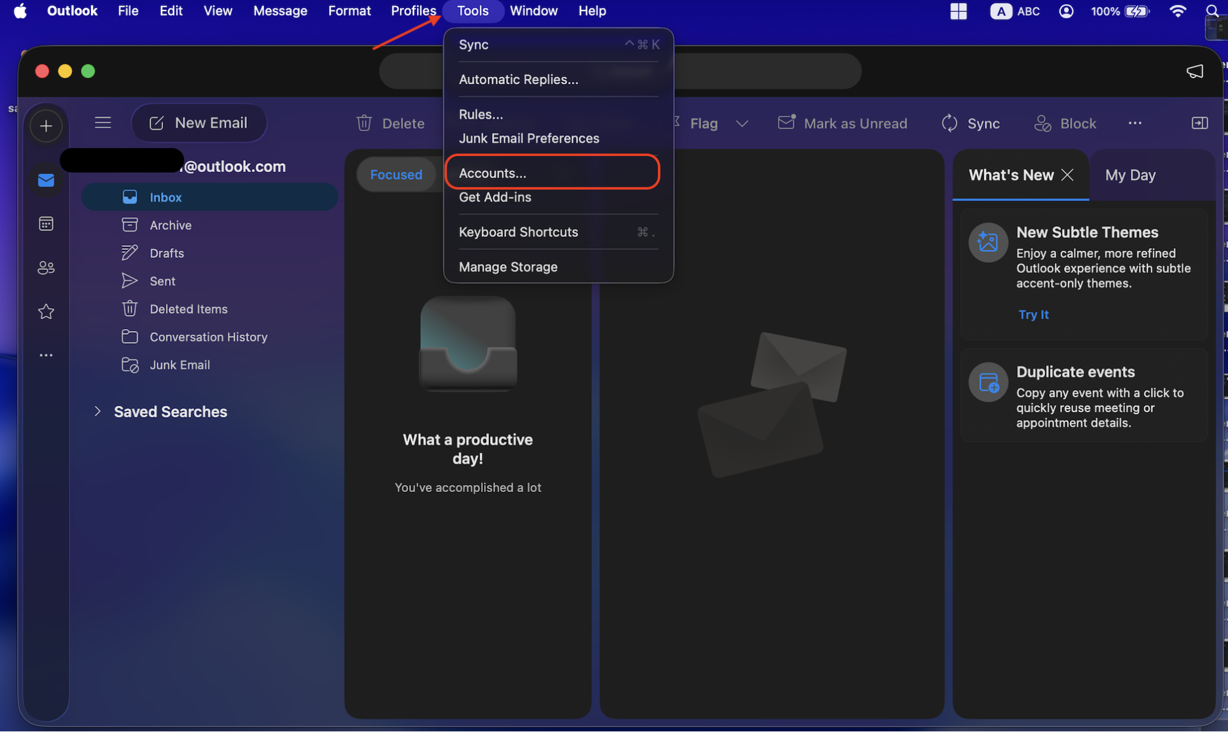Open the Conversation History folder
Viewport: 1228px width, 732px height.
(x=209, y=337)
